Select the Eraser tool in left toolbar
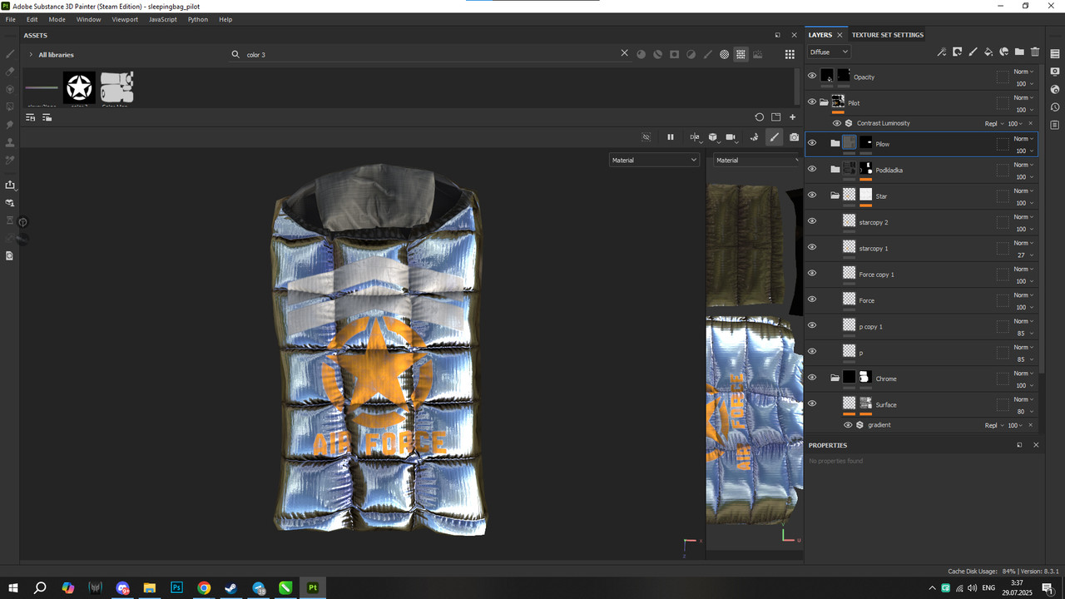Image resolution: width=1065 pixels, height=599 pixels. (10, 72)
